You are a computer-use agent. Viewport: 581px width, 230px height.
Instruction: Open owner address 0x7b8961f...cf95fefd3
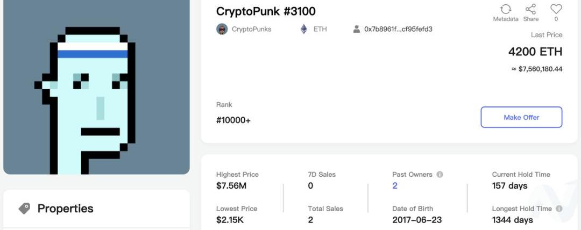pyautogui.click(x=398, y=29)
